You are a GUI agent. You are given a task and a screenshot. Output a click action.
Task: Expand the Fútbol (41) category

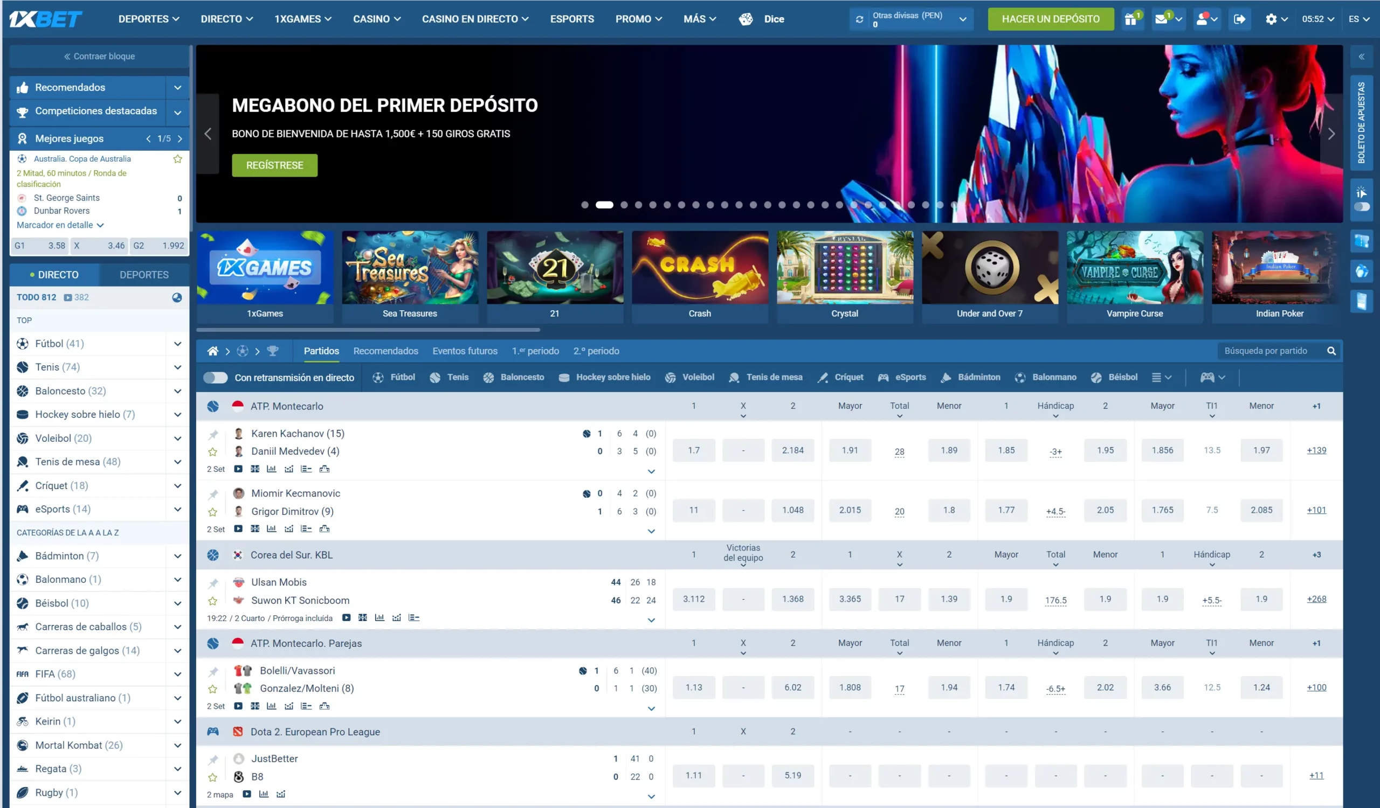(177, 344)
